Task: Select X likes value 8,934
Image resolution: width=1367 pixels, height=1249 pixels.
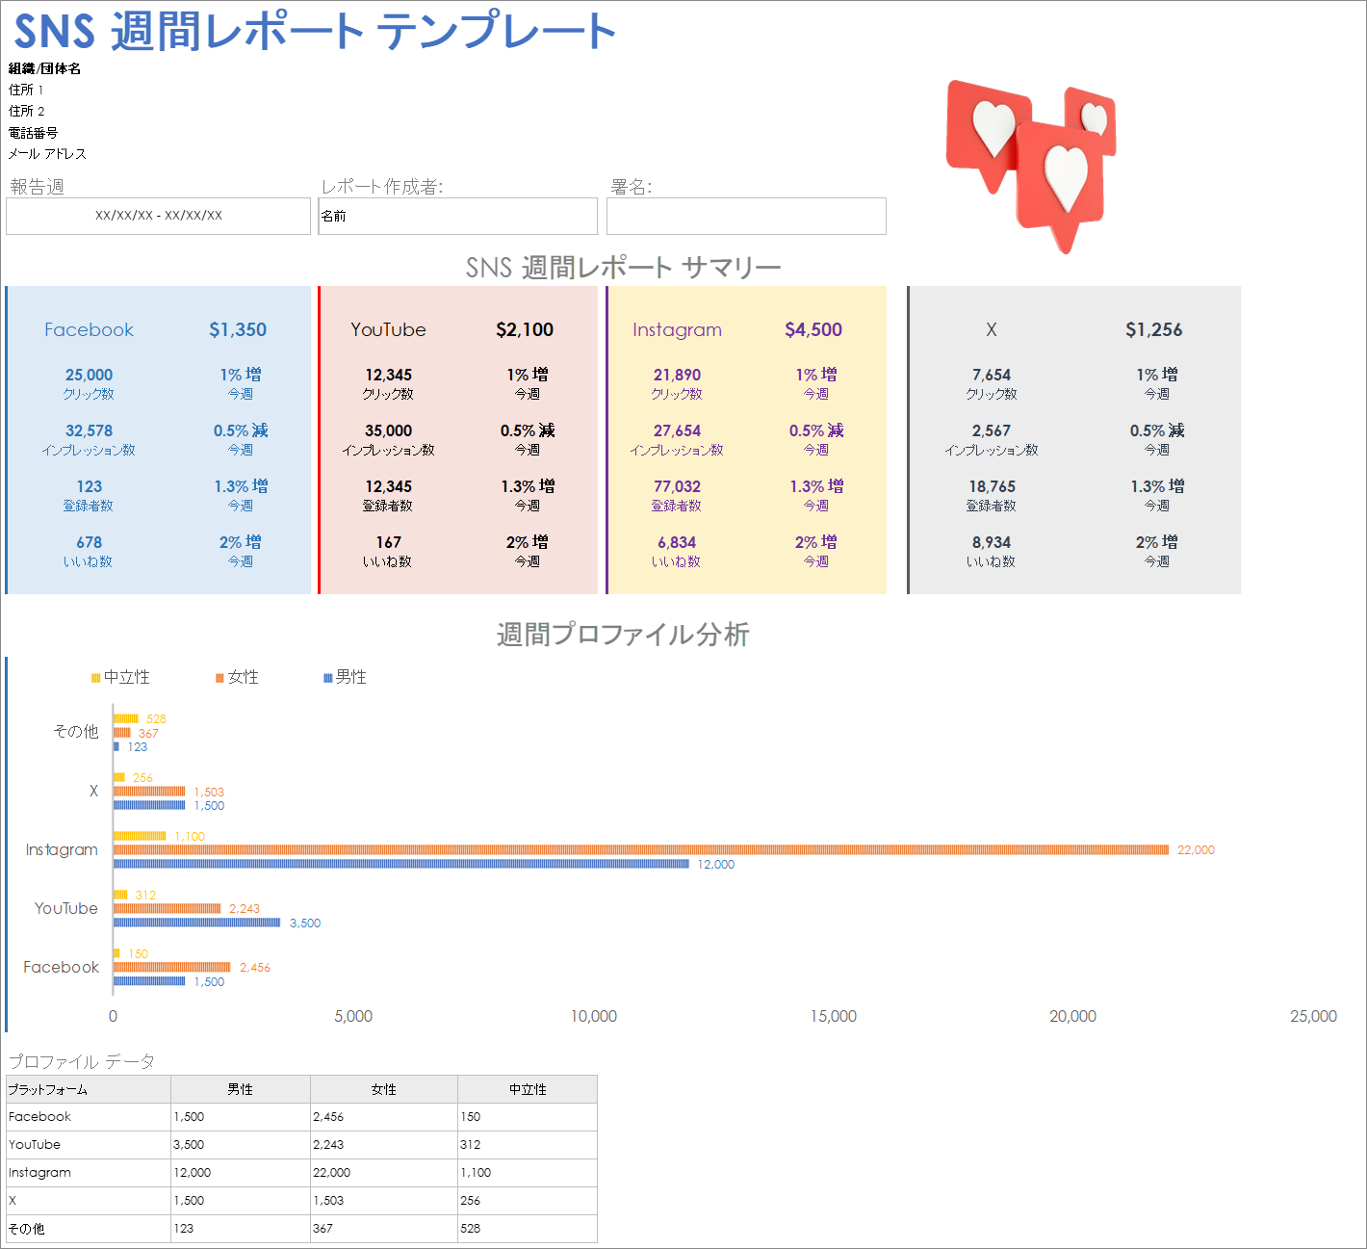Action: tap(992, 542)
